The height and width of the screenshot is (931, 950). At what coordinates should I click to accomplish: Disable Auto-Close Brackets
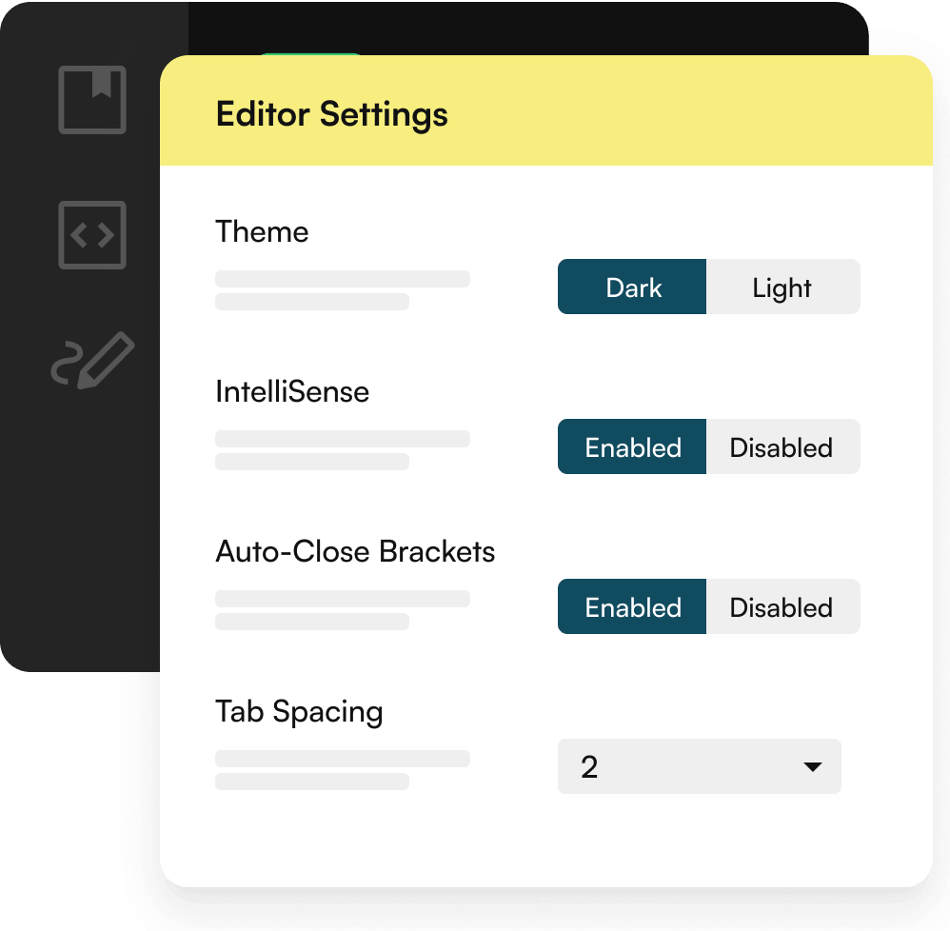[x=782, y=607]
